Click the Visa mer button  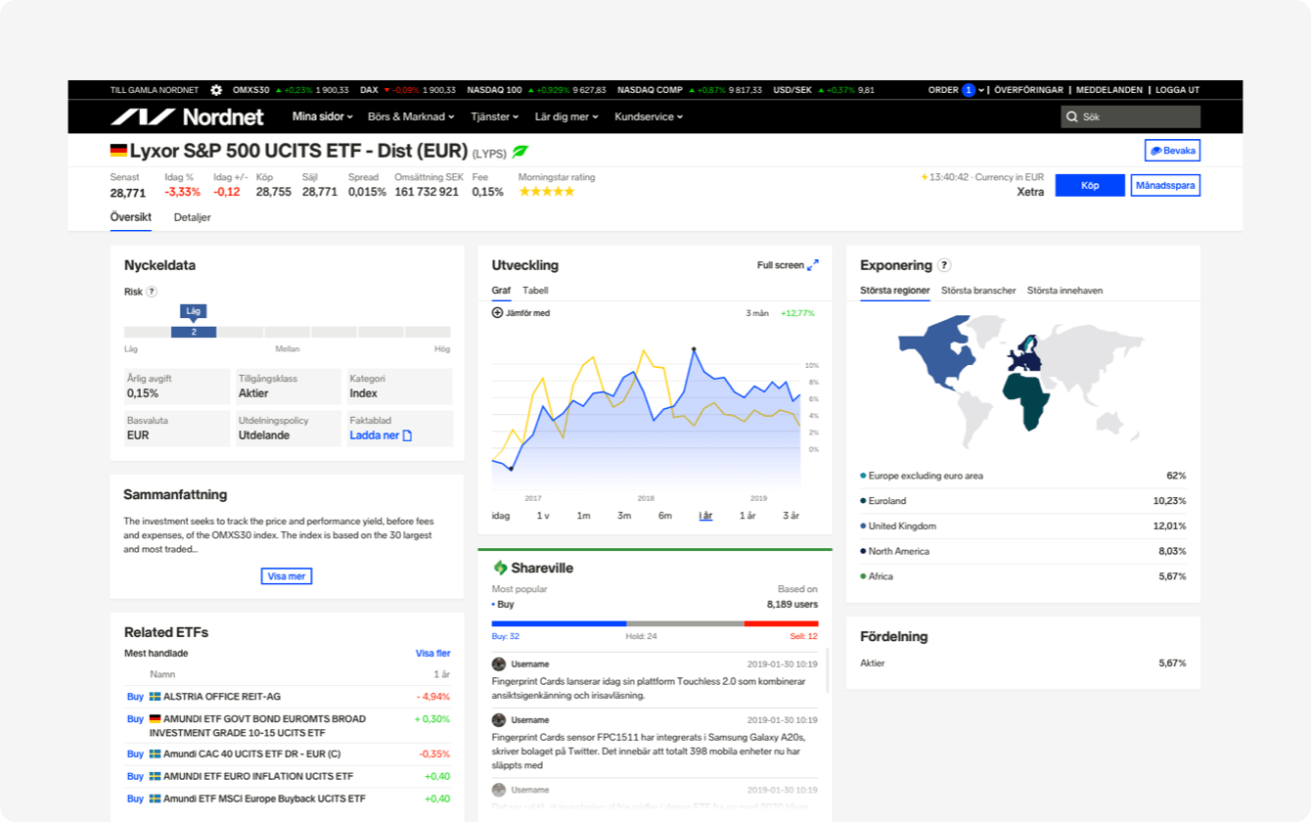287,576
